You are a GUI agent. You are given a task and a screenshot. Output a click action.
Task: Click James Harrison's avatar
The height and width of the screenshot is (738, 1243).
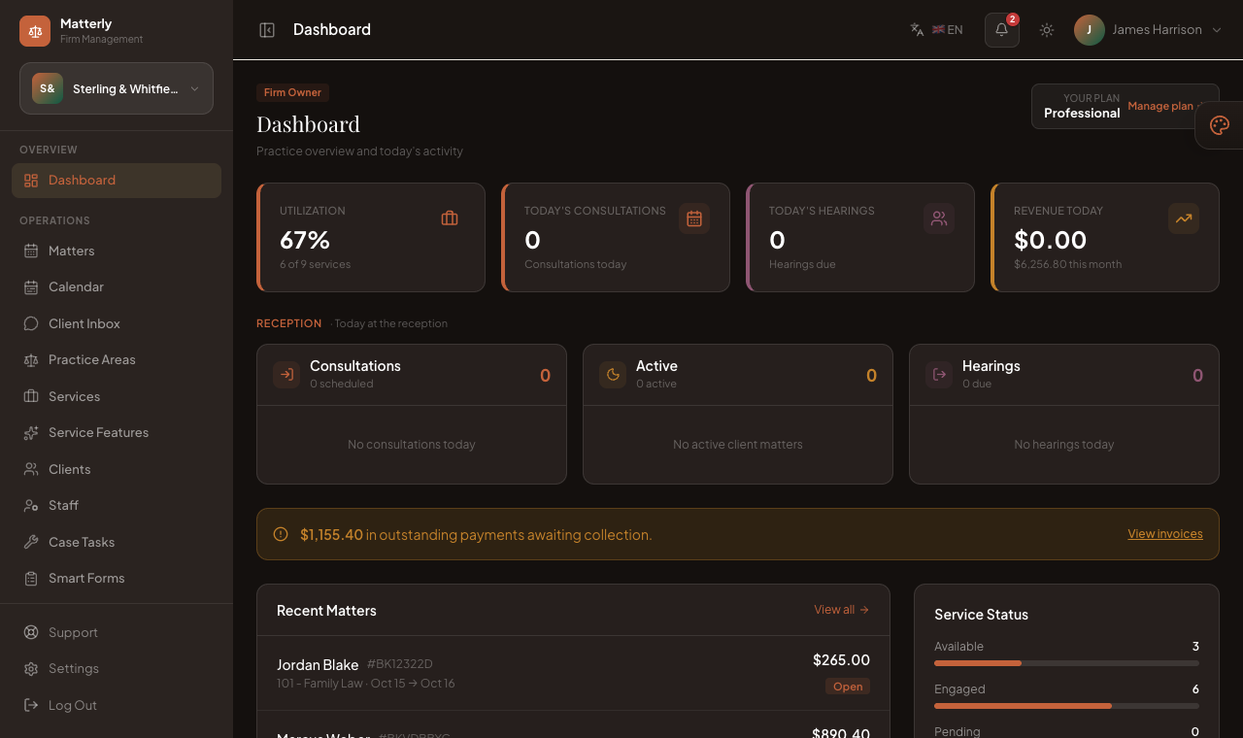pos(1090,30)
